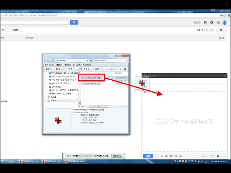Viewport: 231px width, 173px height.
Task: Click the Gmail search input box
Action: (x=35, y=22)
